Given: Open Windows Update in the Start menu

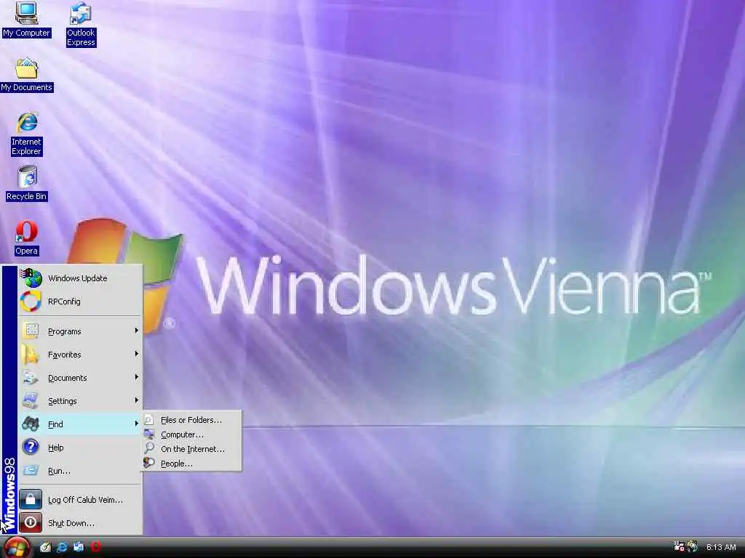Looking at the screenshot, I should (x=80, y=278).
